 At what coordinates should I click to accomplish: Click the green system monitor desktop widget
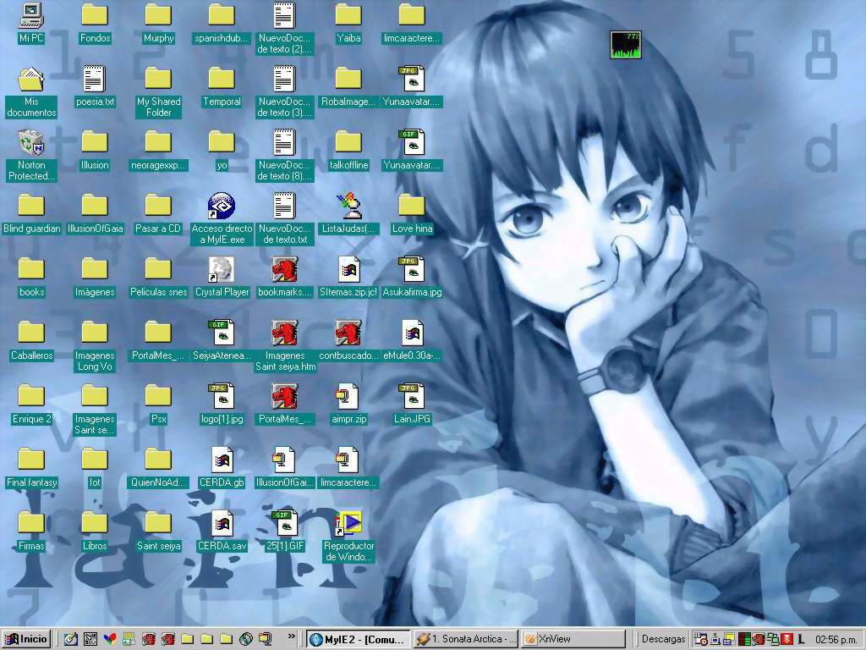[x=626, y=45]
